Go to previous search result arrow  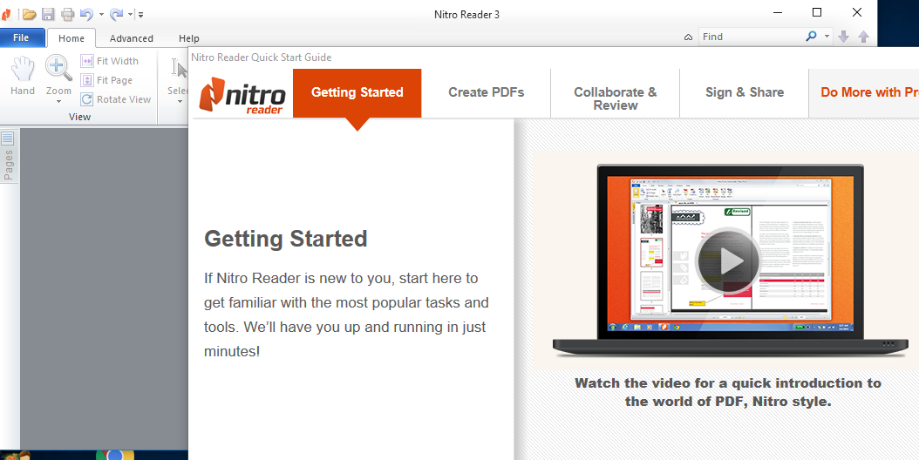(x=863, y=37)
